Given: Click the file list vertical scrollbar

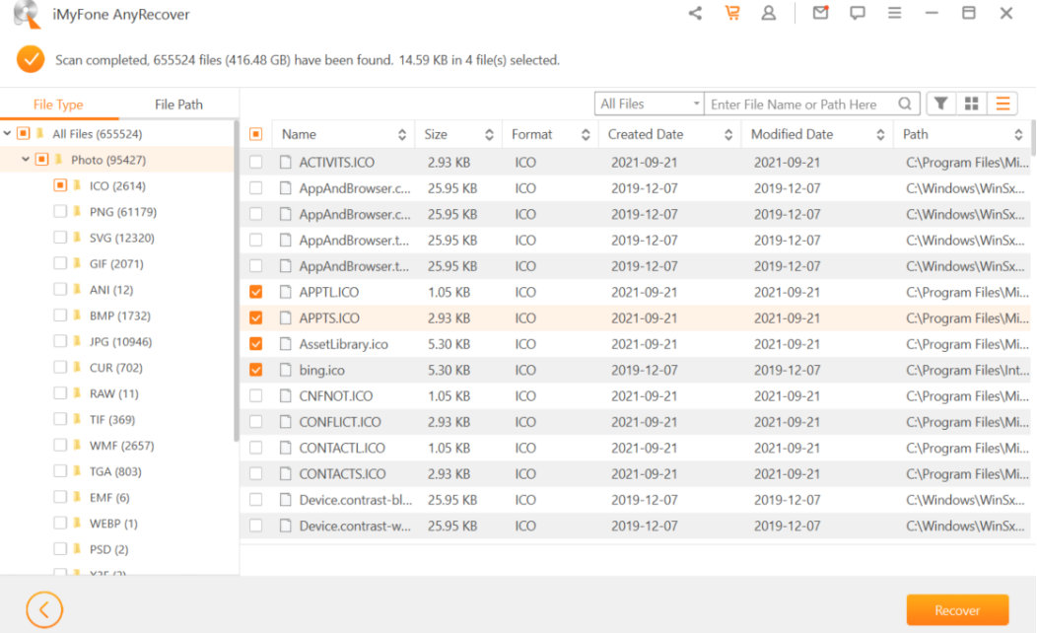Looking at the screenshot, I should pos(1033,137).
